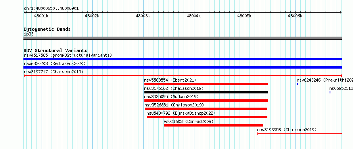Click the nsv3526881 Chaisson2019 label
Image resolution: width=353 pixels, height=149 pixels.
[174, 105]
